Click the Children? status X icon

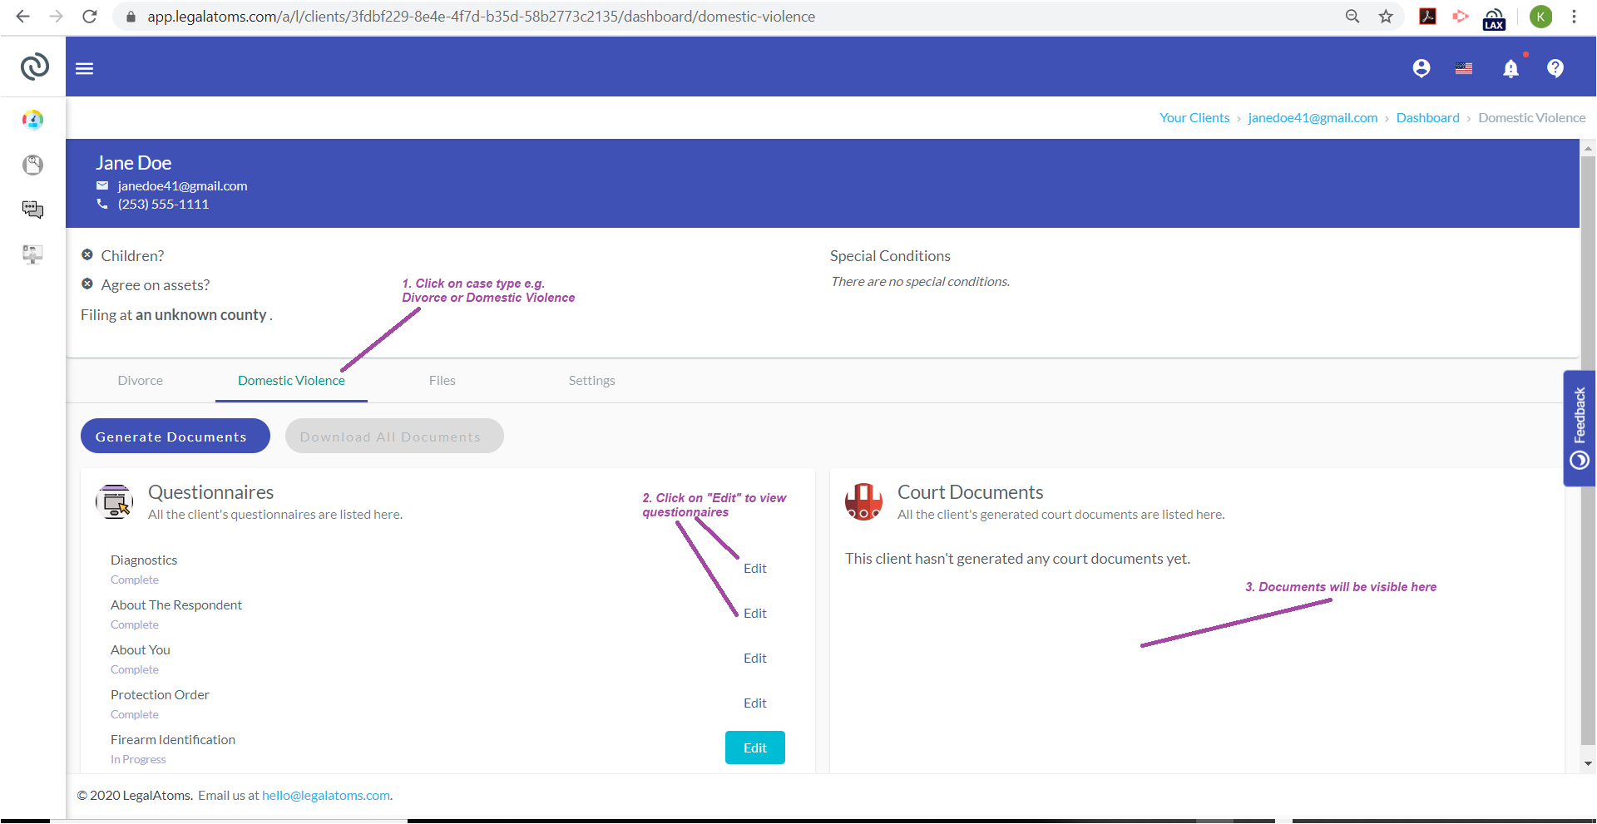pos(87,254)
